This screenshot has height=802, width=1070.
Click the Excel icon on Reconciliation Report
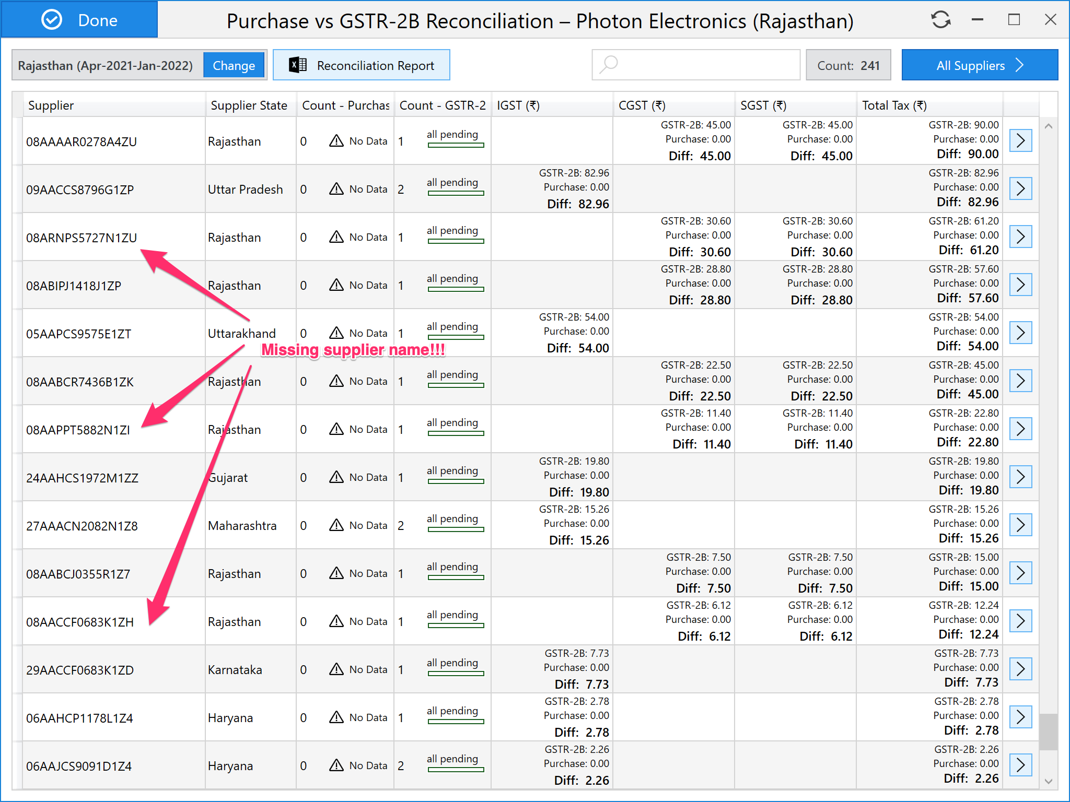298,65
